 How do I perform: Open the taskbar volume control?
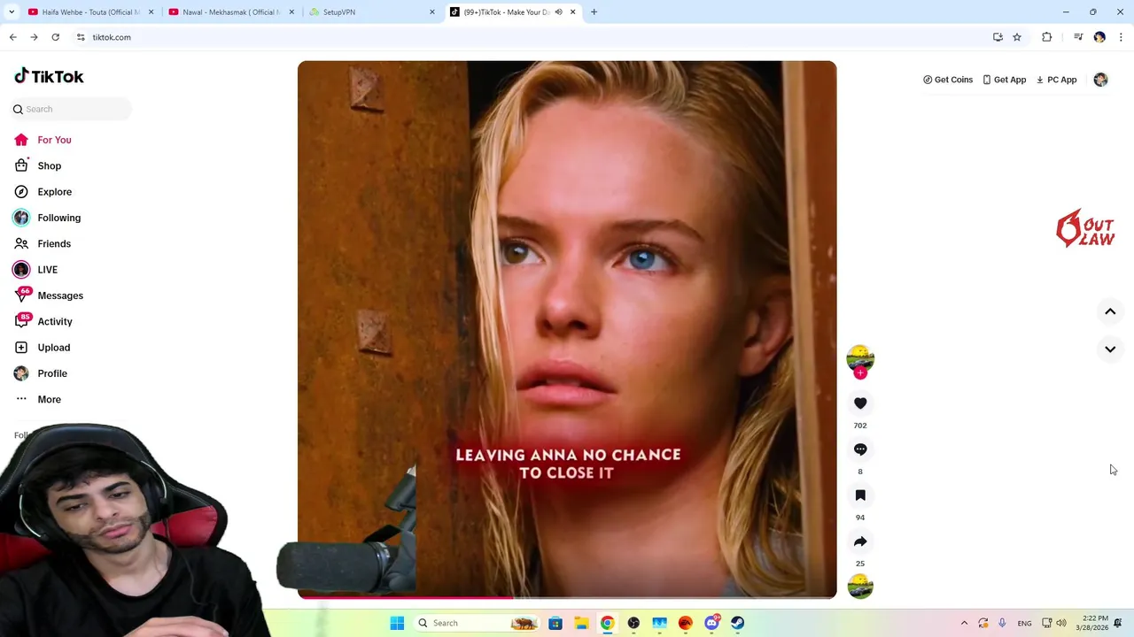pos(1061,623)
